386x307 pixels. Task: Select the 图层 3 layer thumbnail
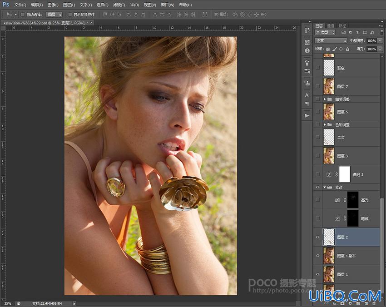329,156
